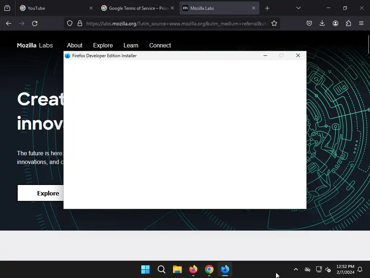
Task: Close the Google Terms of Service tab
Action: tap(172, 8)
